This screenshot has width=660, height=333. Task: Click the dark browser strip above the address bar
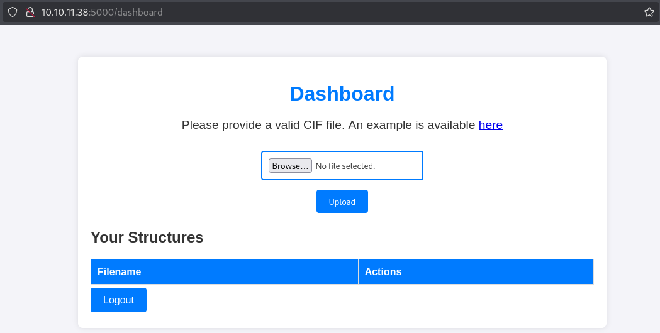[x=330, y=1]
